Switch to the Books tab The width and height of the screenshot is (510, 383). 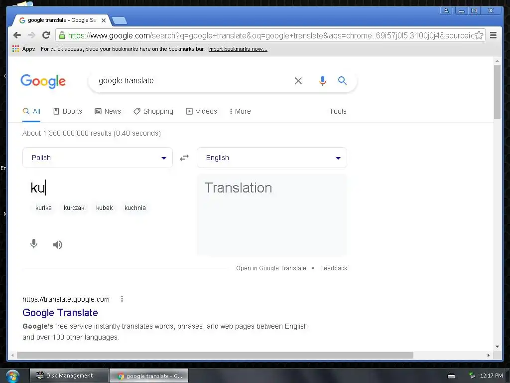(x=68, y=111)
